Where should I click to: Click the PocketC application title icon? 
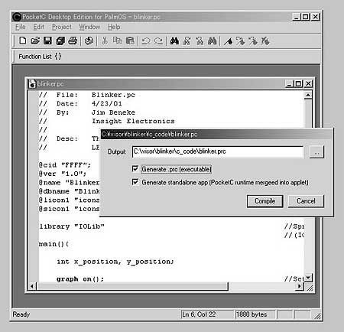(17, 17)
